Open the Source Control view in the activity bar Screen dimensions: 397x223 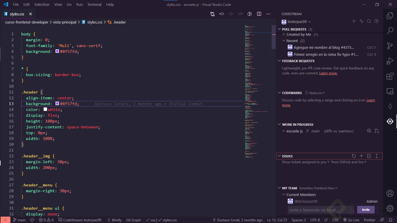pos(390,46)
